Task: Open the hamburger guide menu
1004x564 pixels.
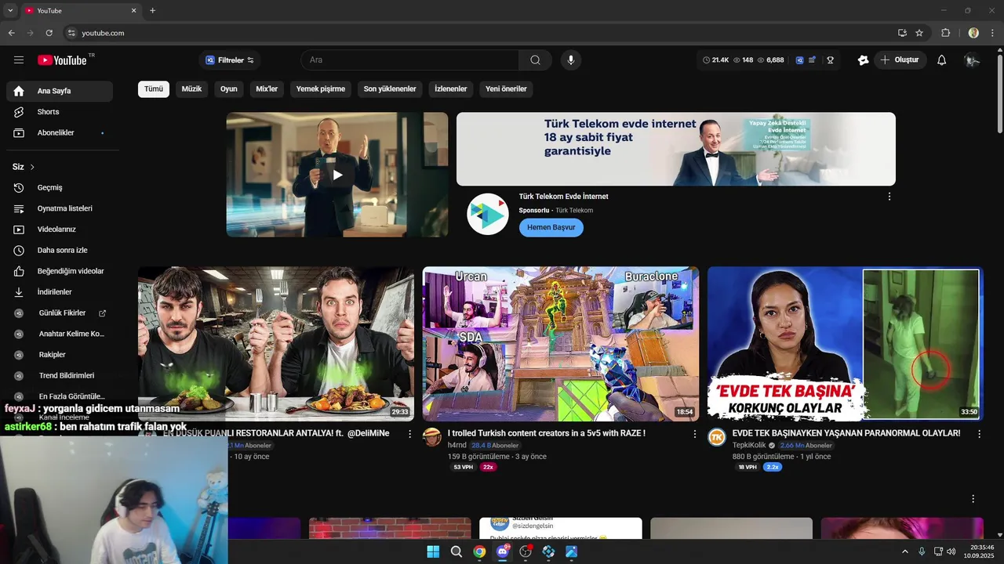Action: click(x=19, y=60)
